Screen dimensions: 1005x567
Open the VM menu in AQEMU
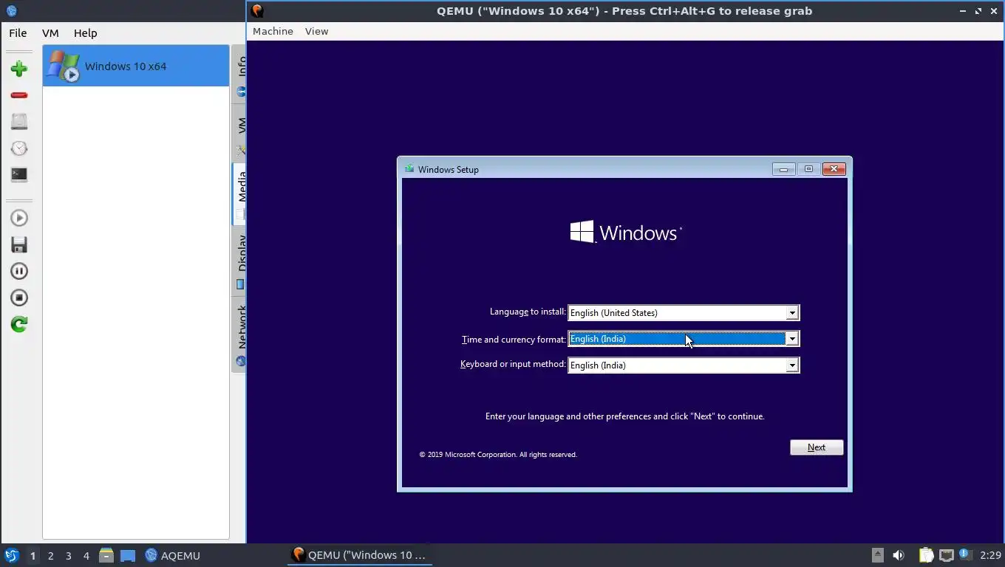click(50, 33)
